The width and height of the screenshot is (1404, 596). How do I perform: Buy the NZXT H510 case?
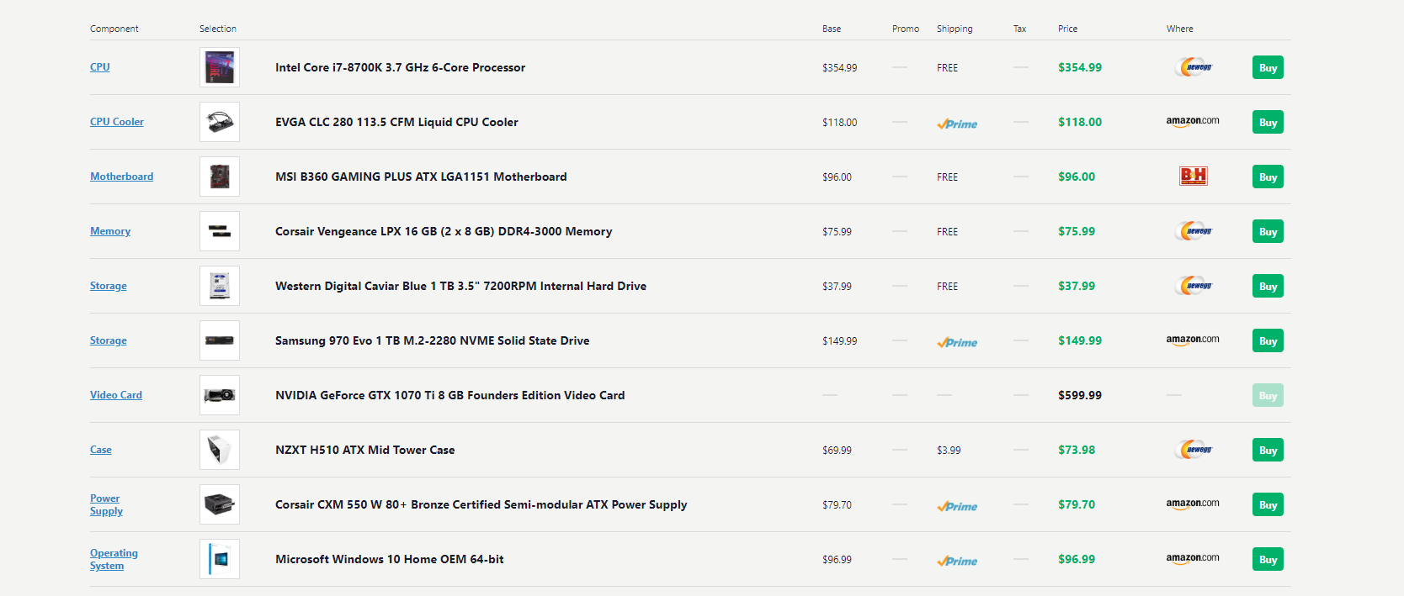tap(1268, 450)
